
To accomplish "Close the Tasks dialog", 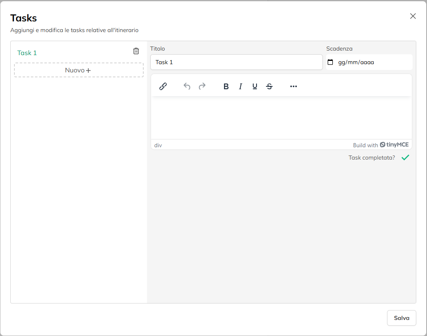I will pyautogui.click(x=413, y=16).
